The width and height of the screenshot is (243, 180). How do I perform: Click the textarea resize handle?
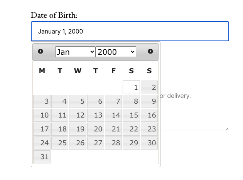227,129
